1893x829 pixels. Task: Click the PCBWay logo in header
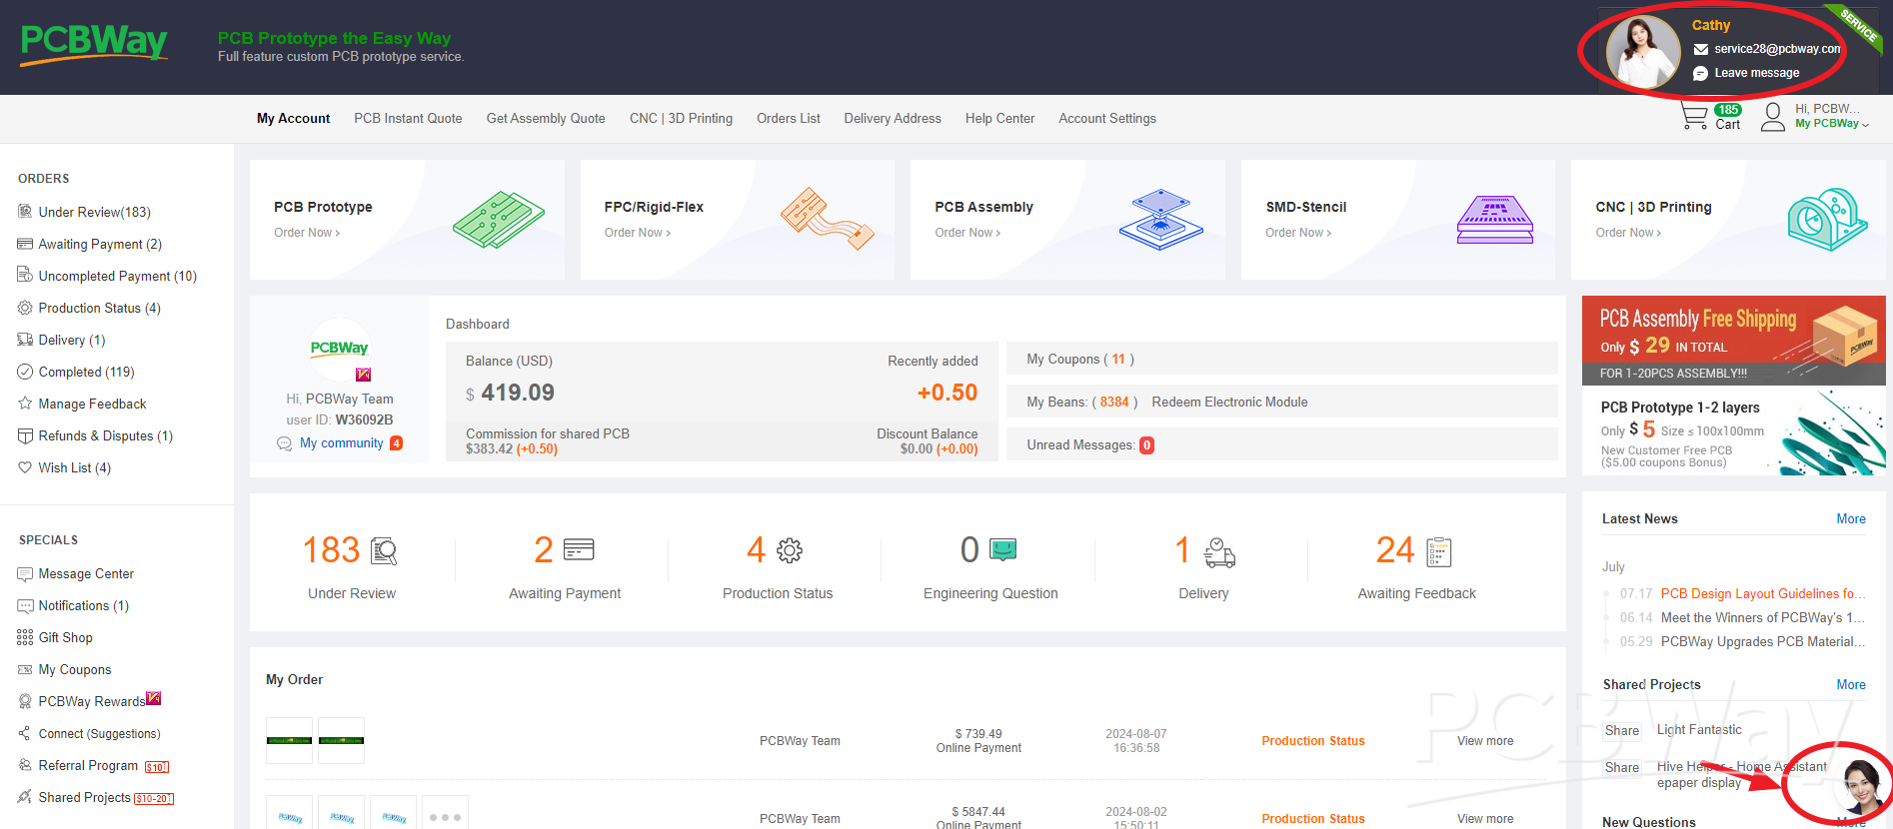tap(94, 44)
